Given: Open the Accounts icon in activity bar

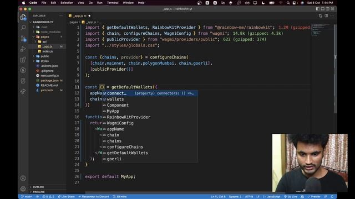Looking at the screenshot, I should (23, 178).
